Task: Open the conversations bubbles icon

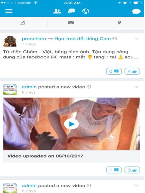Action: [71, 11]
